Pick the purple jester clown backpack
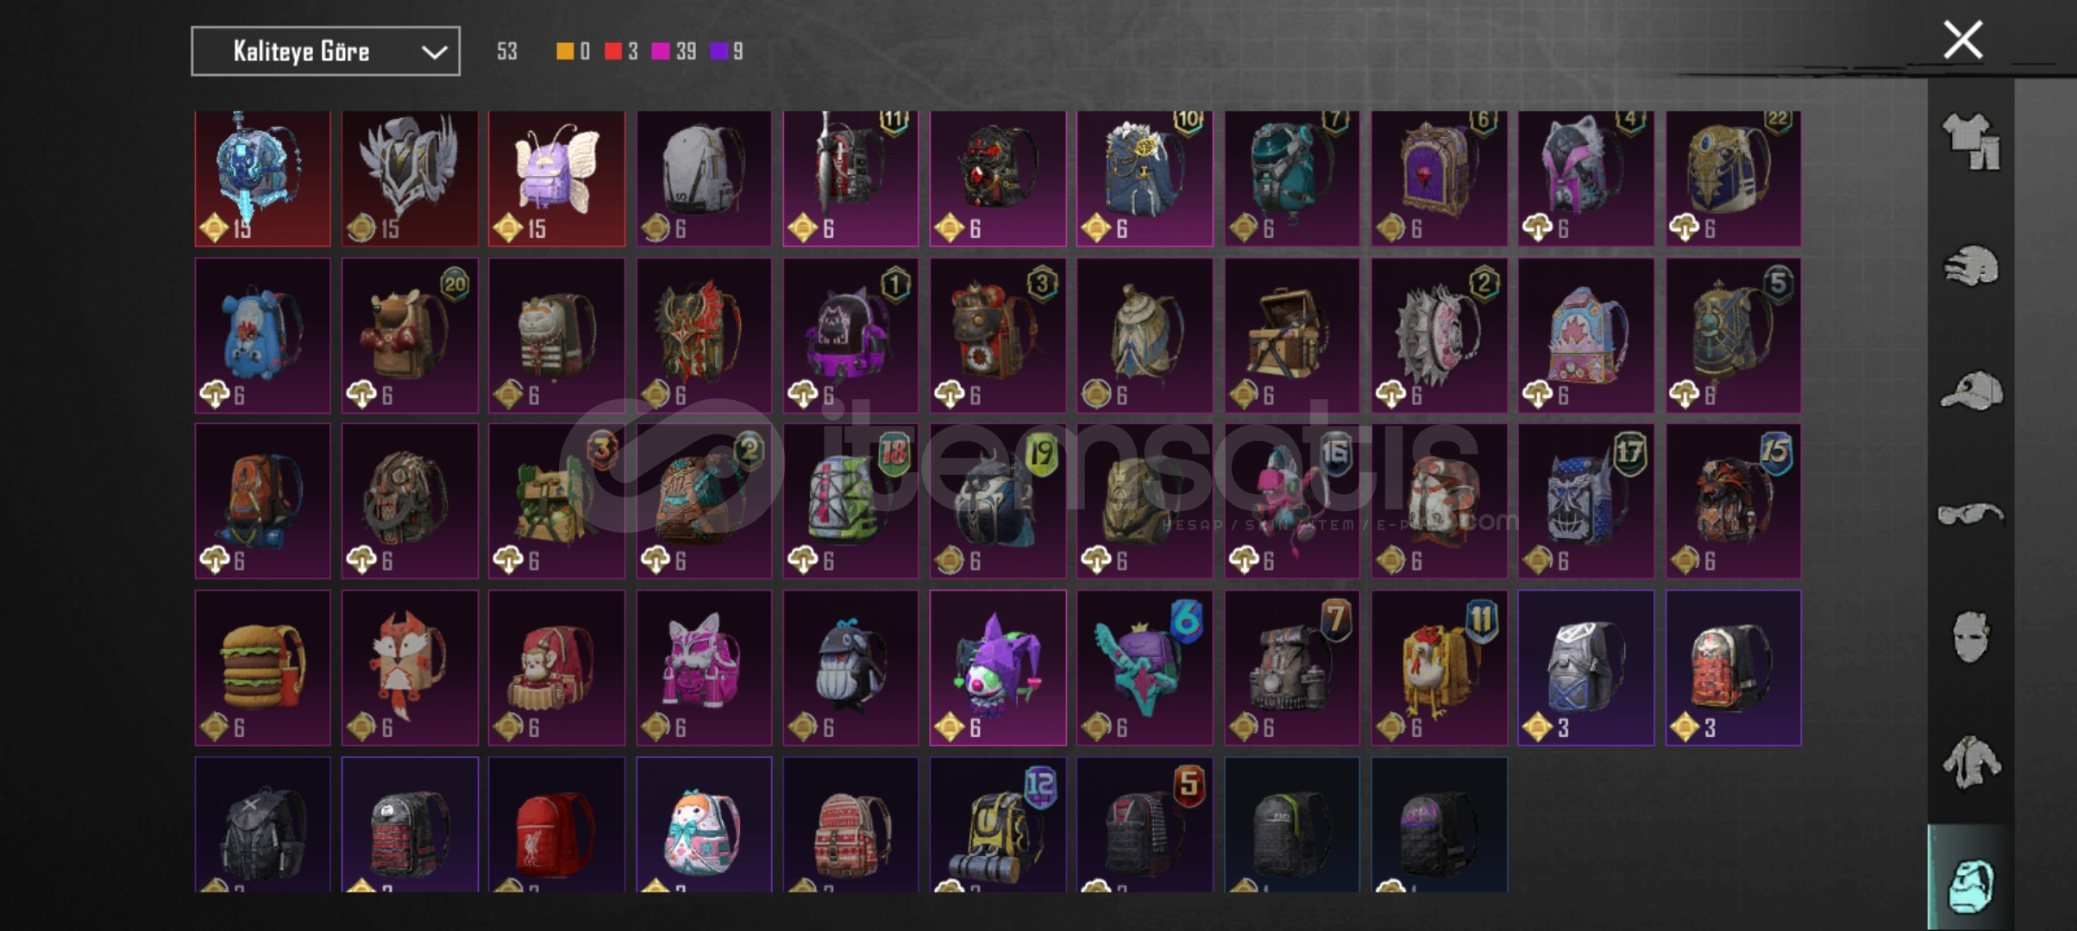Screen dimensions: 2077x931 [998, 667]
